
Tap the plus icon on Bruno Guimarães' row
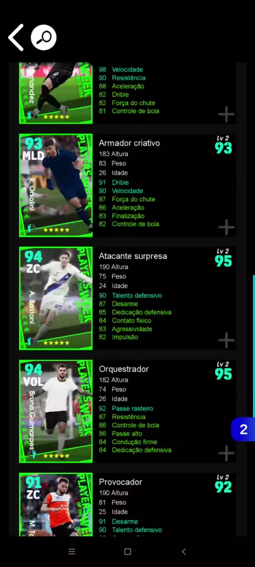[226, 453]
